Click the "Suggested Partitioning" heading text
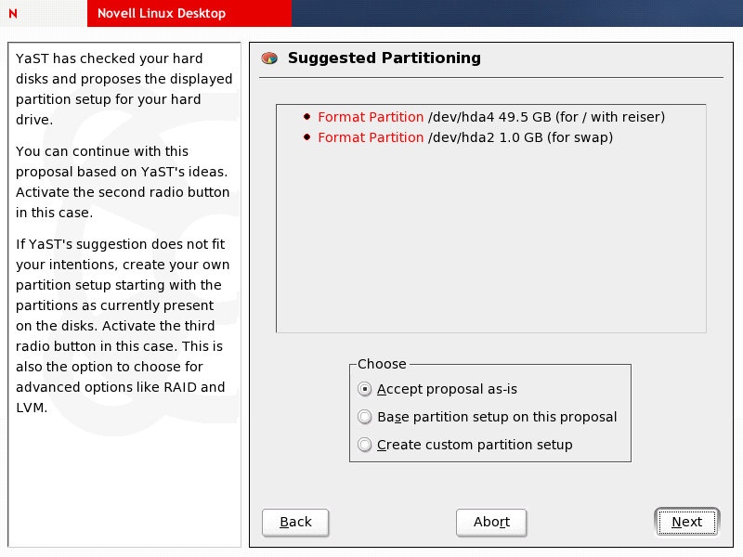Viewport: 743px width, 557px height. 384,58
